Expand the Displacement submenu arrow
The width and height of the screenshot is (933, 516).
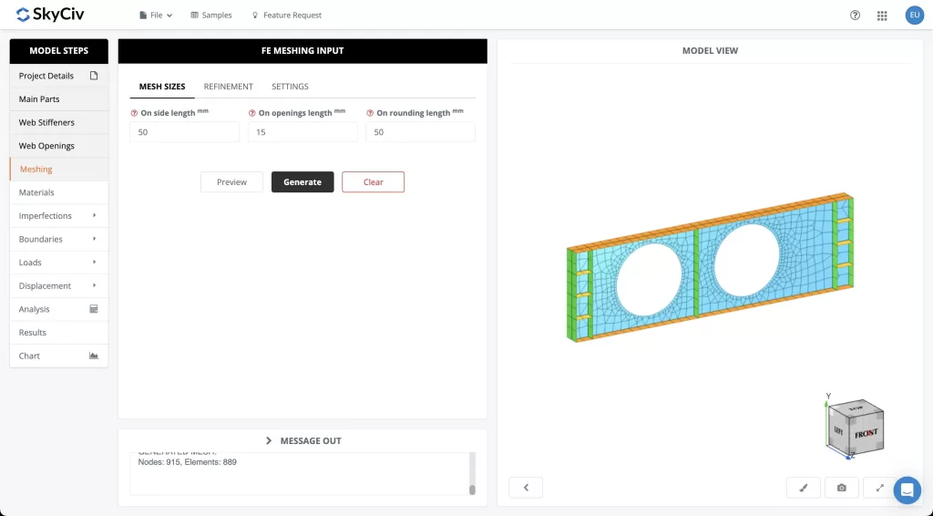coord(94,285)
